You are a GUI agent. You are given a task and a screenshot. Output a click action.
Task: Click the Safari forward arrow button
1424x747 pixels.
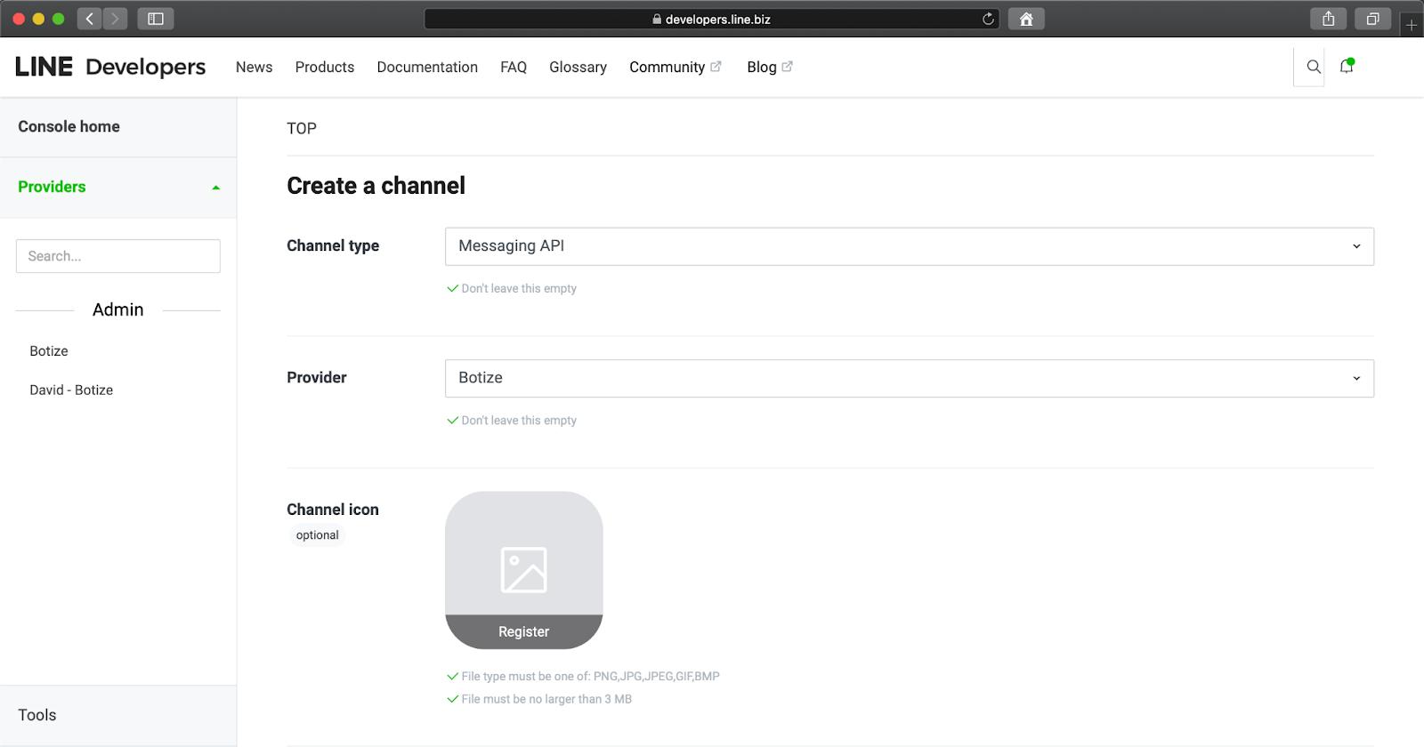(x=115, y=19)
